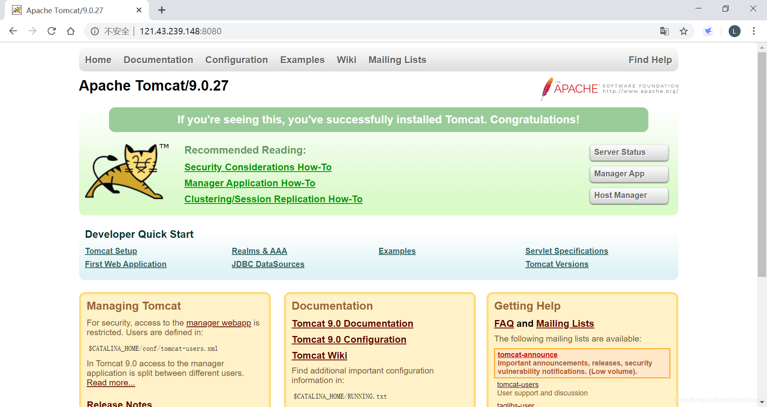Select the Apache Tomcat/9.0.27 browser tab

pyautogui.click(x=76, y=10)
